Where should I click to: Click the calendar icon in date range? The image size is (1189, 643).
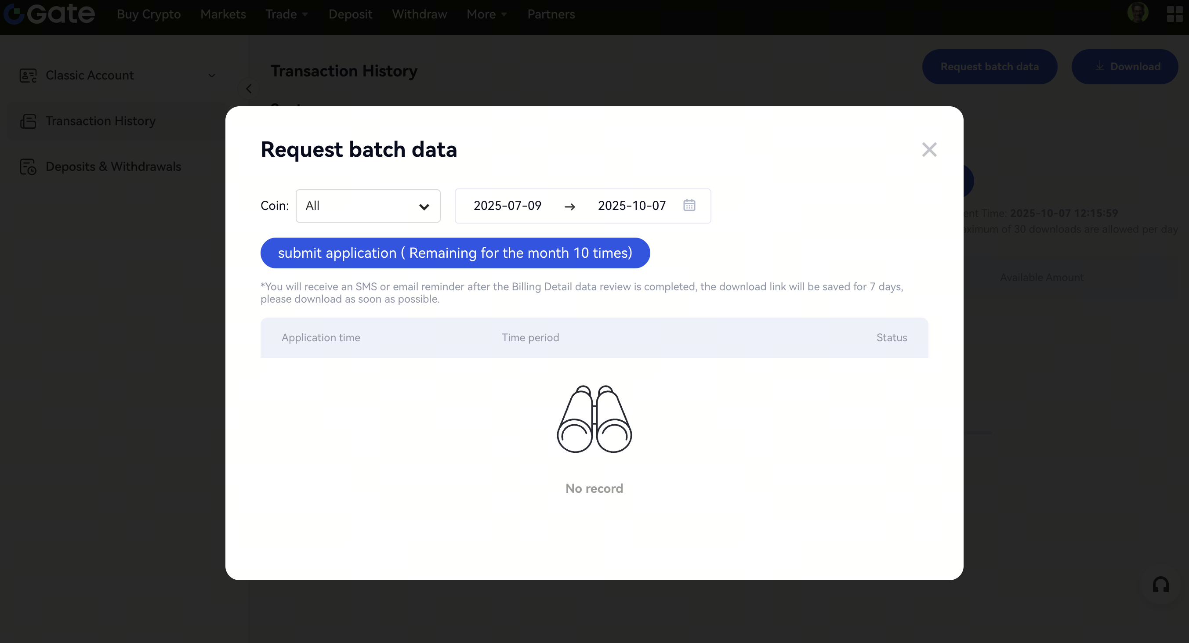[689, 205]
